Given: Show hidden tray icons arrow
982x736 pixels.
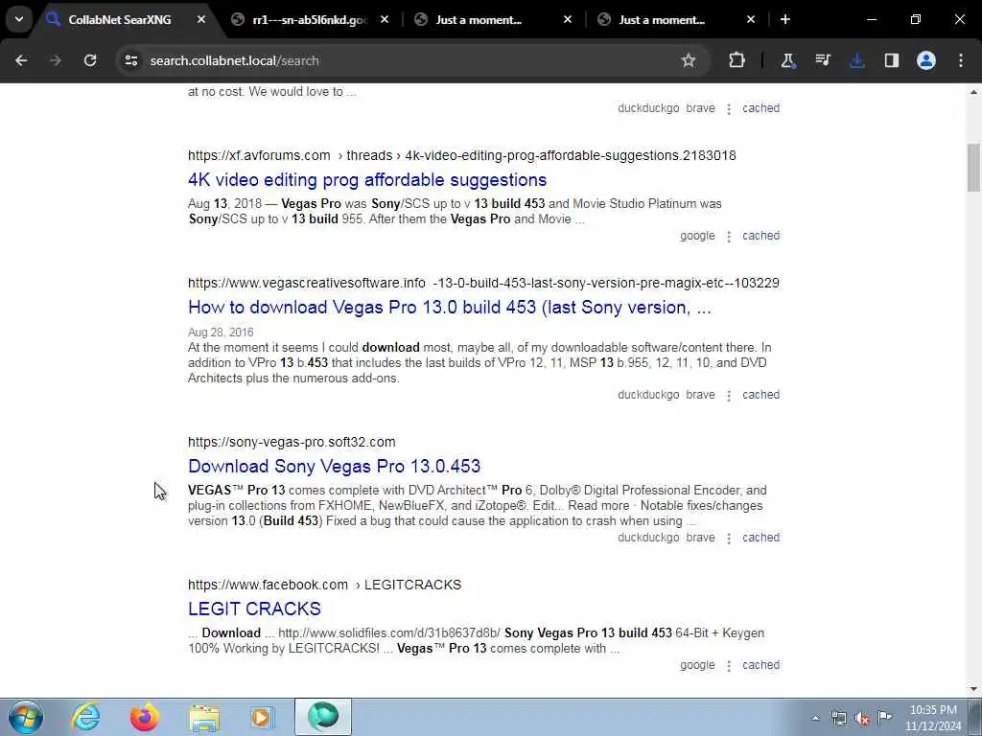Looking at the screenshot, I should coord(815,719).
